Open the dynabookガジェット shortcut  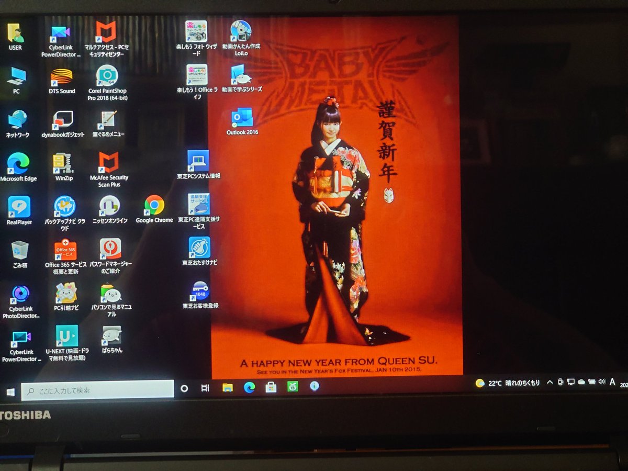(63, 125)
